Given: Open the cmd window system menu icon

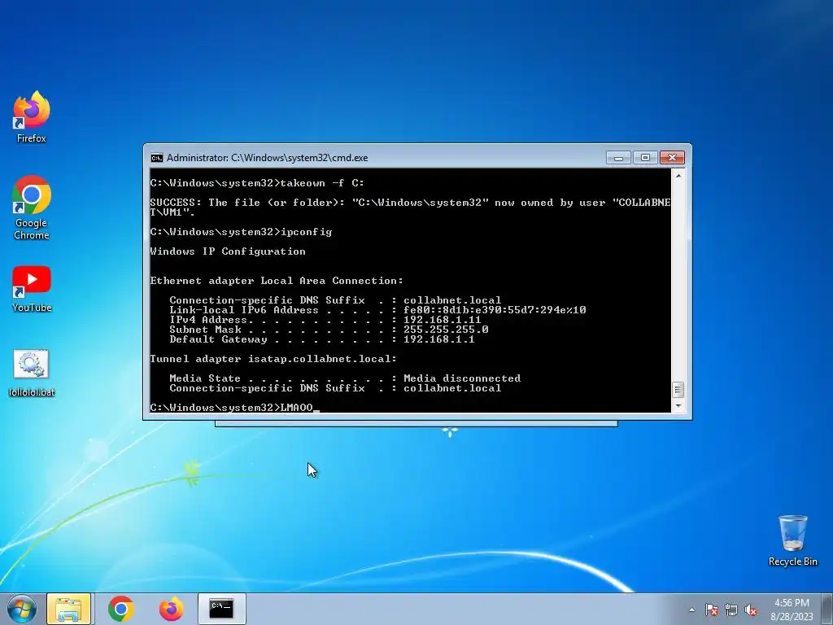Looking at the screenshot, I should [x=157, y=158].
